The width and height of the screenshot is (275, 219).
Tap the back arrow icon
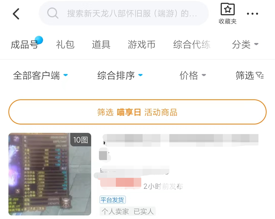(x=16, y=14)
